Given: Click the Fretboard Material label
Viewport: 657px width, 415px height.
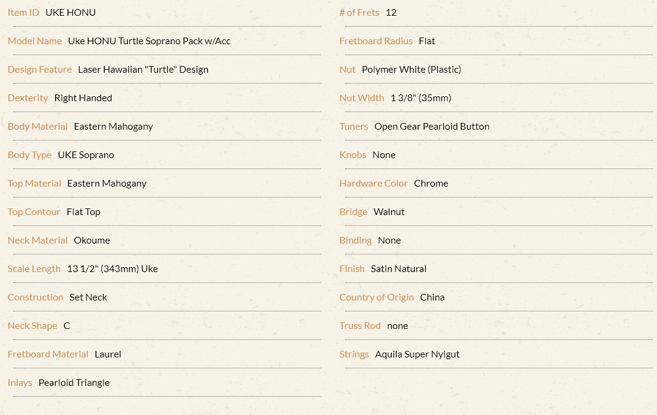Looking at the screenshot, I should tap(48, 354).
